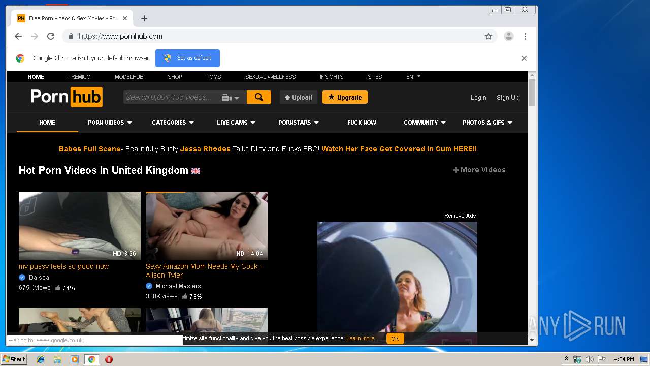Click the More Videos link
The width and height of the screenshot is (650, 366).
coord(479,170)
